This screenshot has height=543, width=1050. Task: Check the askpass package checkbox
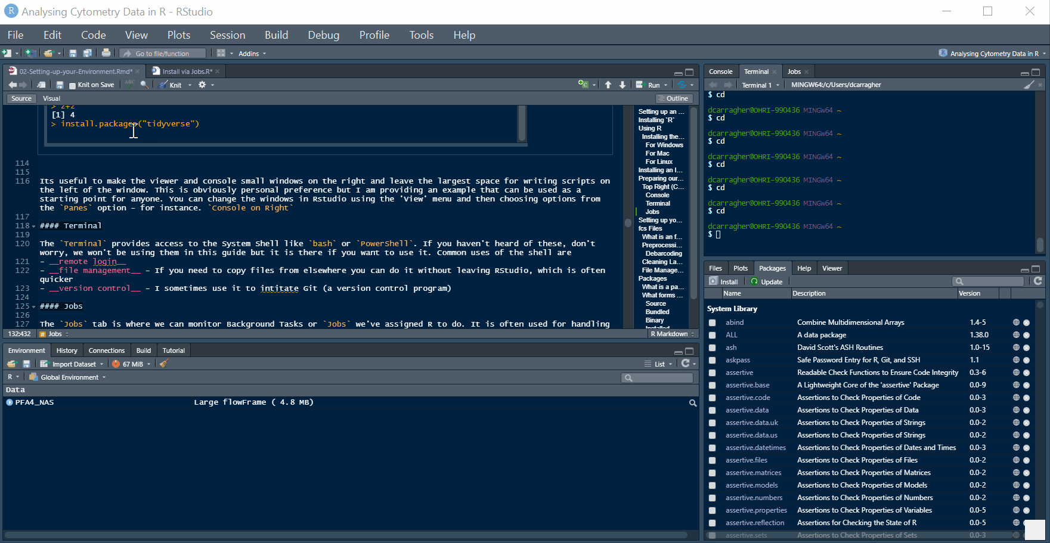pos(712,360)
